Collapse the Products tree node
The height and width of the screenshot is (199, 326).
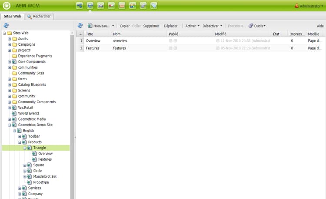click(20, 142)
